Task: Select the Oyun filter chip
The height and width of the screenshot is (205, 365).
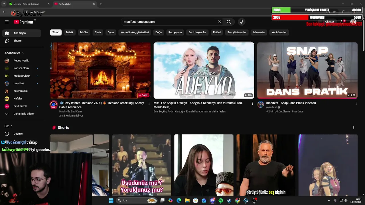Action: click(x=111, y=32)
